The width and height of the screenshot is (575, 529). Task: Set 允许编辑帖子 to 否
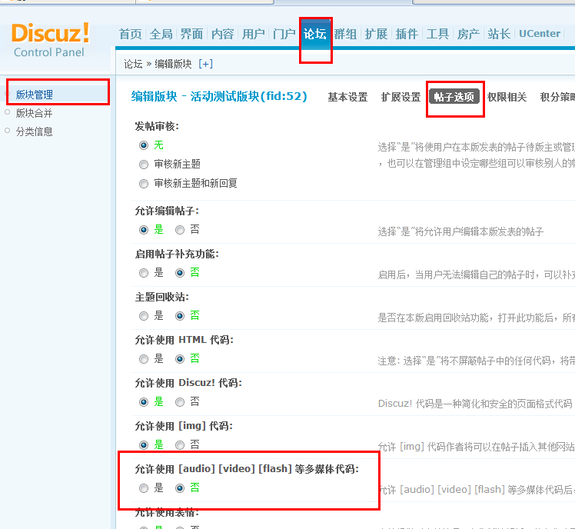[x=180, y=230]
